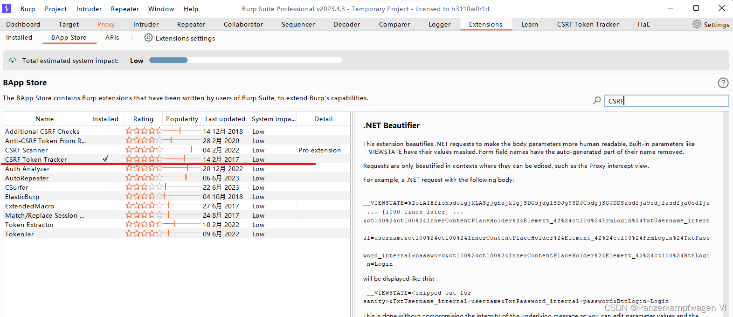Open the Intruder menu

pyautogui.click(x=89, y=9)
